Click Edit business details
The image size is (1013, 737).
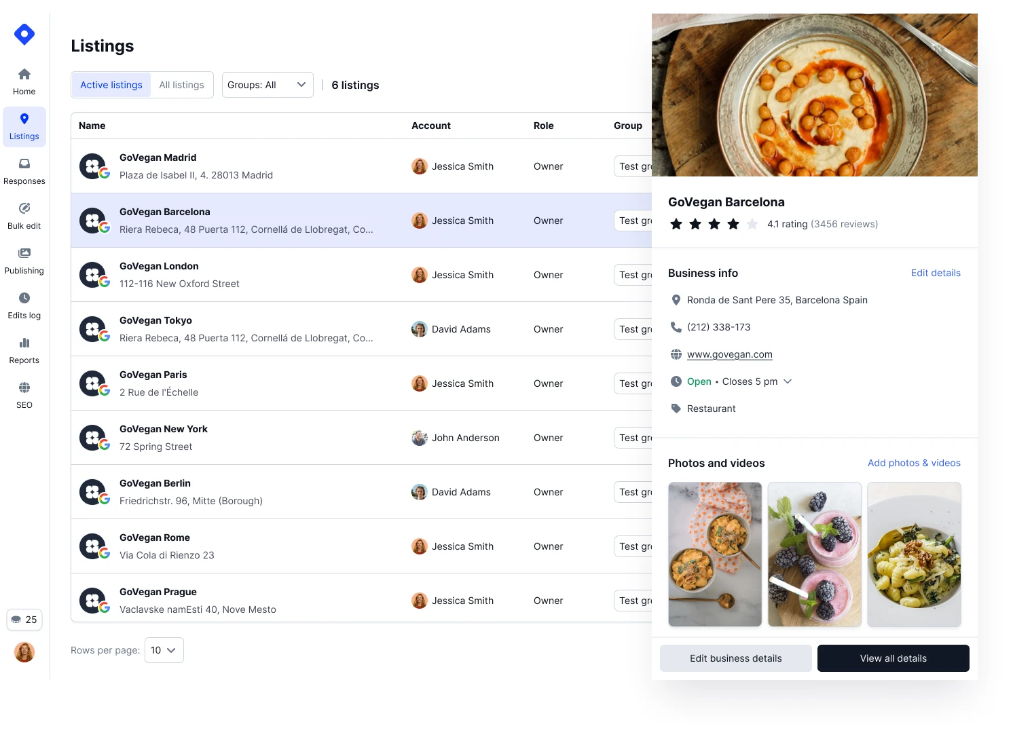click(x=735, y=658)
